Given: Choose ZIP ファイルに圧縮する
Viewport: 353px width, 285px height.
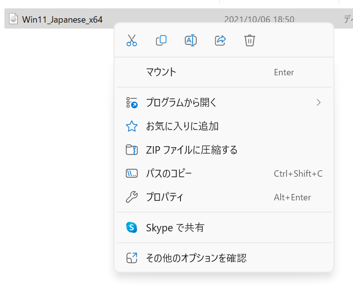Looking at the screenshot, I should pos(192,150).
